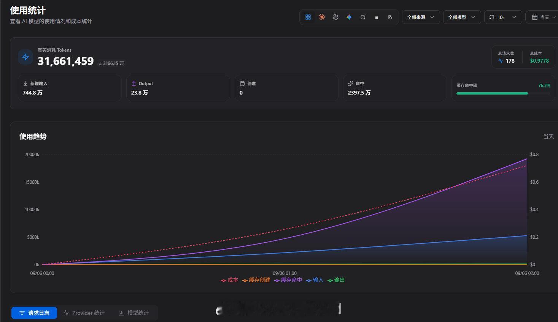The image size is (558, 322).
Task: Click the 当天 label beside chart title
Action: click(548, 136)
